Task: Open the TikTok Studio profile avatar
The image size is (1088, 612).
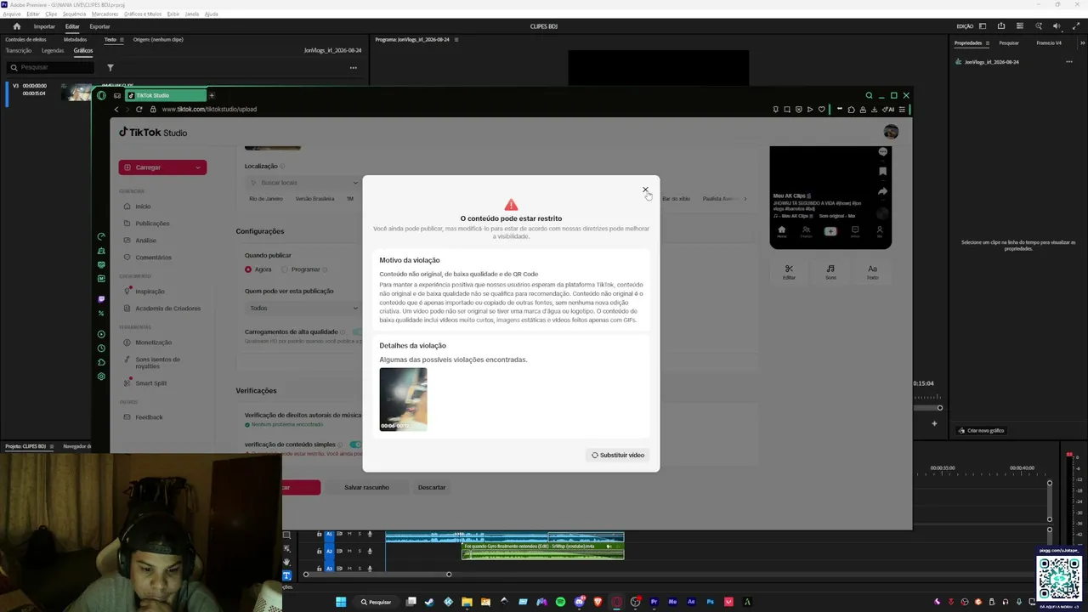Action: point(891,132)
